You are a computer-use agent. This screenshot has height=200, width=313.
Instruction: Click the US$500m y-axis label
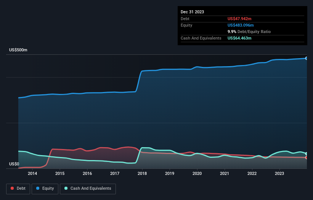(x=18, y=50)
